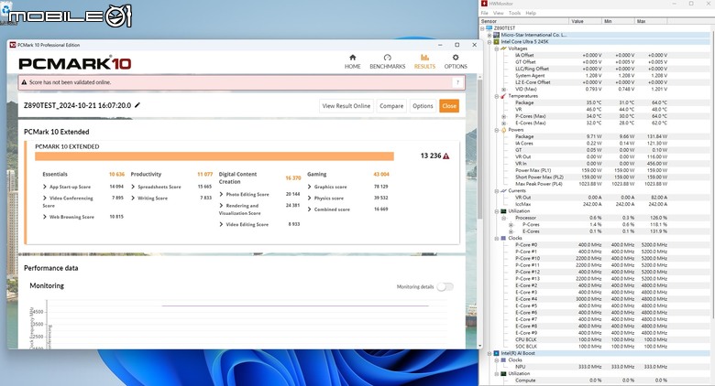715x386 pixels.
Task: Click the Intel AI Boost device icon
Action: 496,353
